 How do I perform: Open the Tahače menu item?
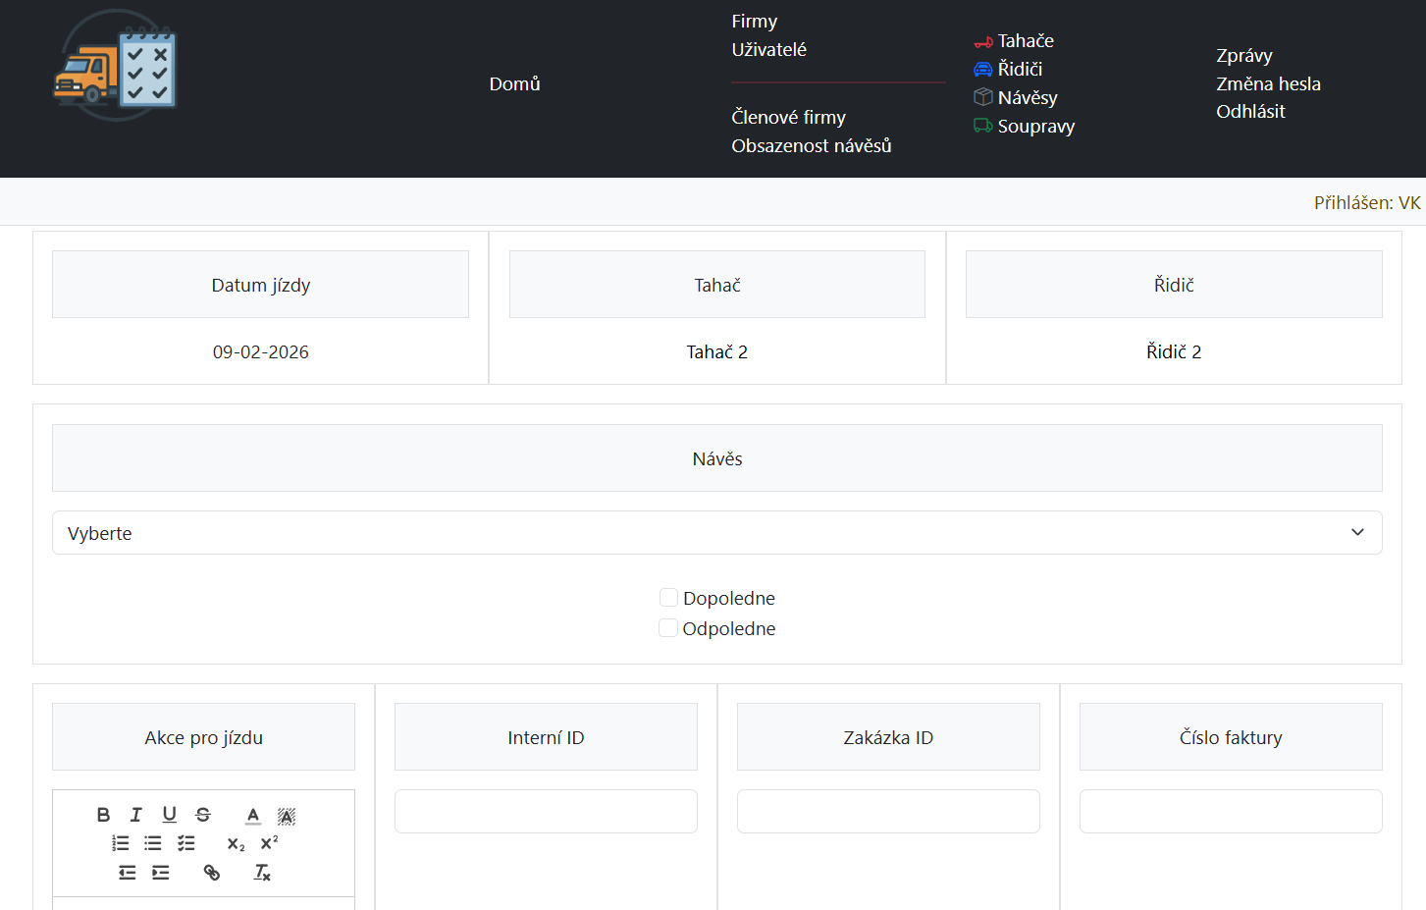(x=1025, y=41)
